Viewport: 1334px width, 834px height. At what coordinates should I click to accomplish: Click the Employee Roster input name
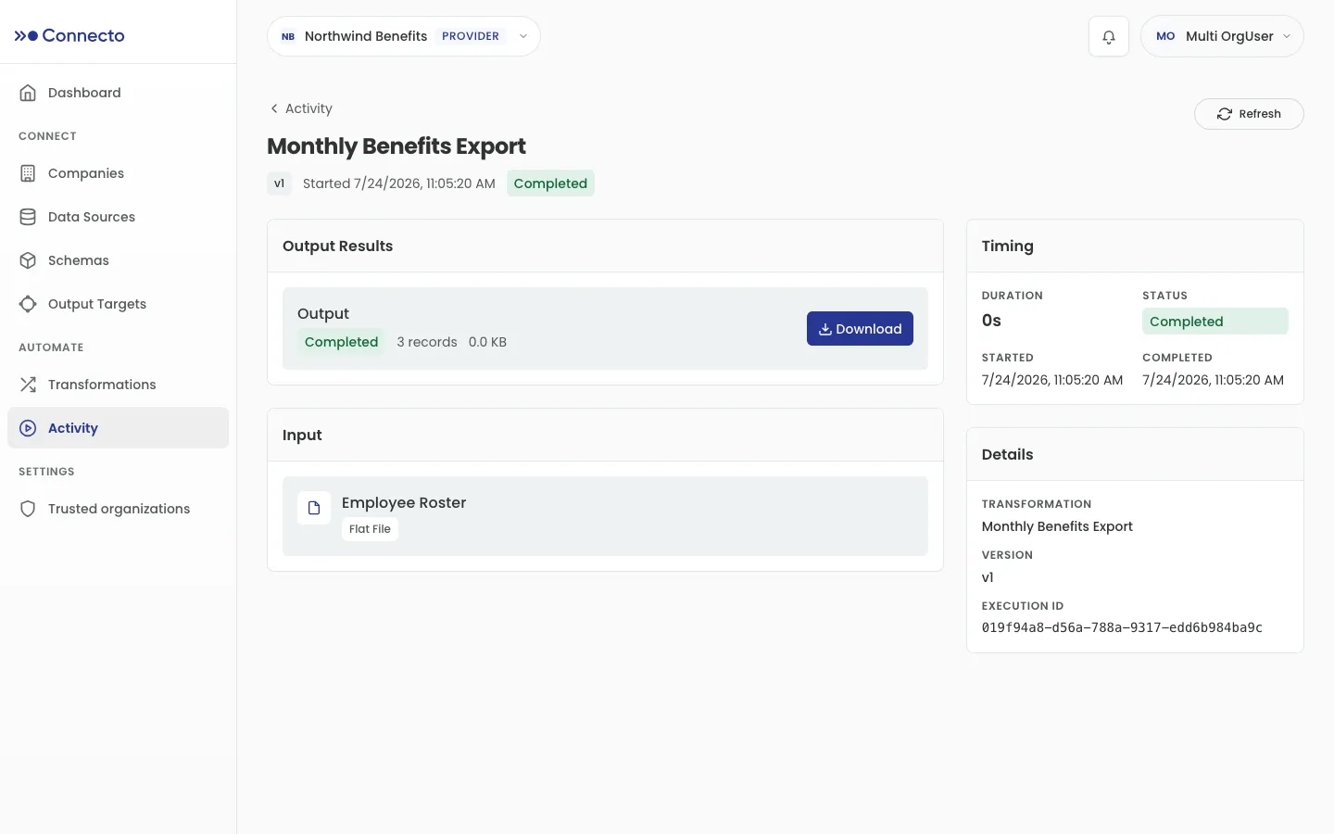click(x=404, y=502)
